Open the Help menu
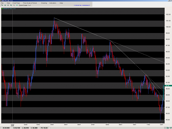This screenshot has width=172, height=129. tap(61, 3)
